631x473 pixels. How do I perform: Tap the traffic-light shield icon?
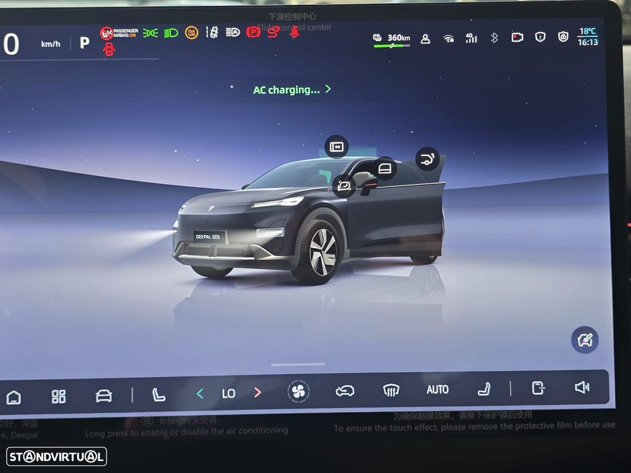tap(540, 37)
